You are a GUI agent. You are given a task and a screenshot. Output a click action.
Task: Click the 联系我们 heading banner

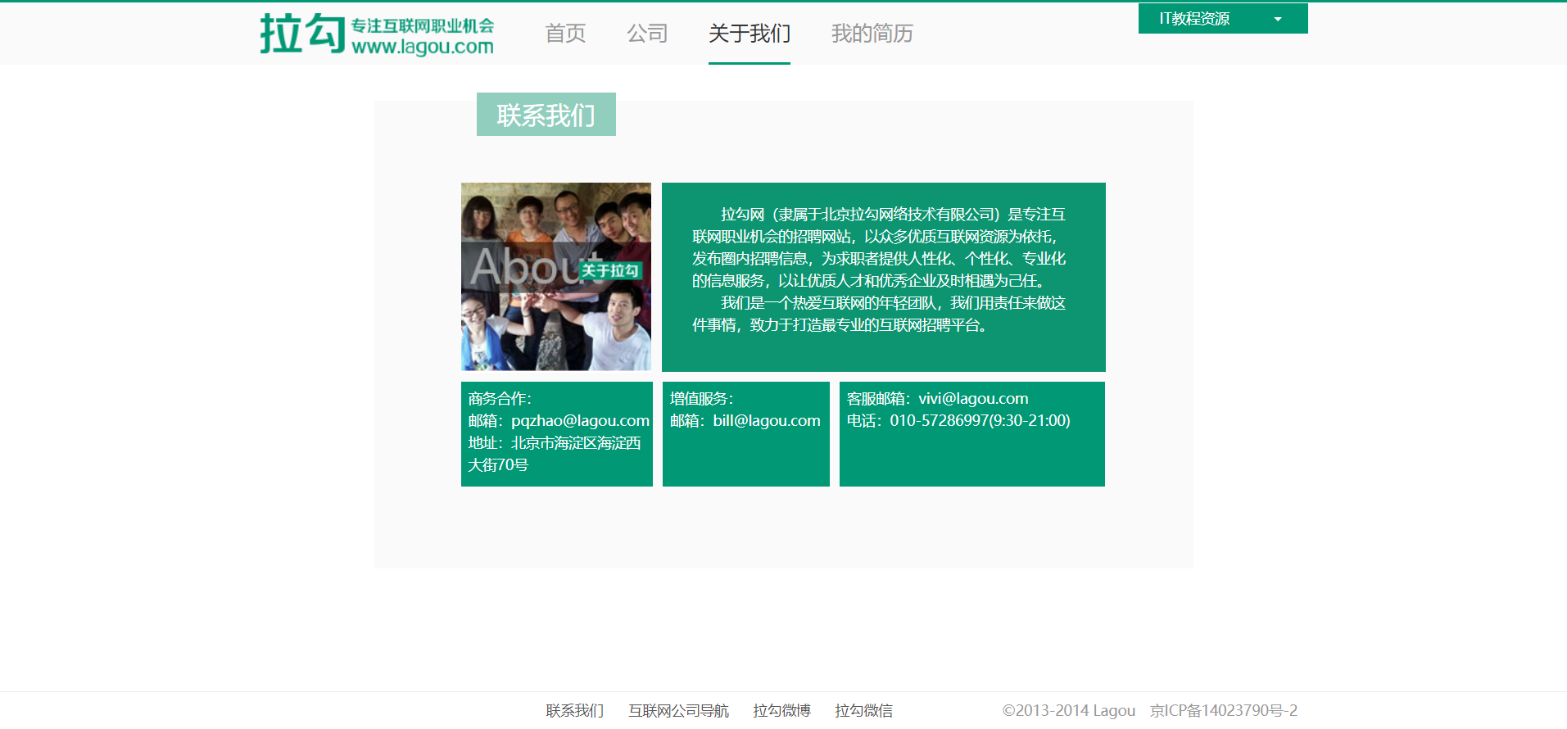[546, 115]
